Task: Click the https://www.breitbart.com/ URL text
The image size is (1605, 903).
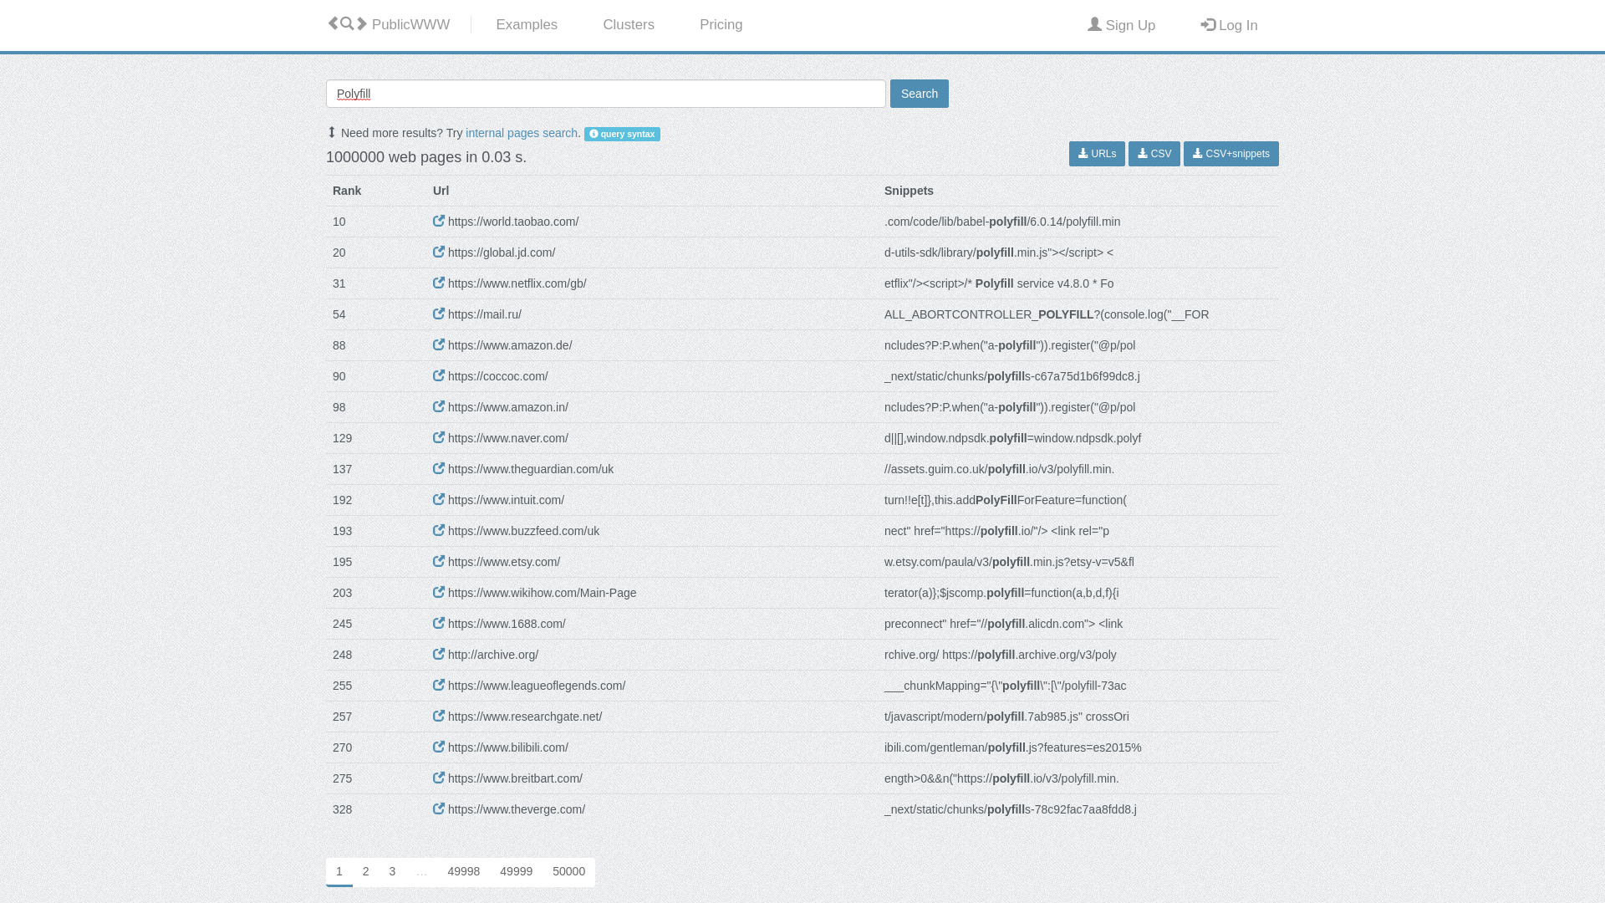Action: point(515,778)
